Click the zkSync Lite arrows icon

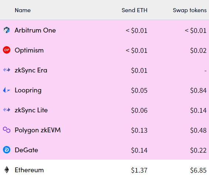point(7,110)
